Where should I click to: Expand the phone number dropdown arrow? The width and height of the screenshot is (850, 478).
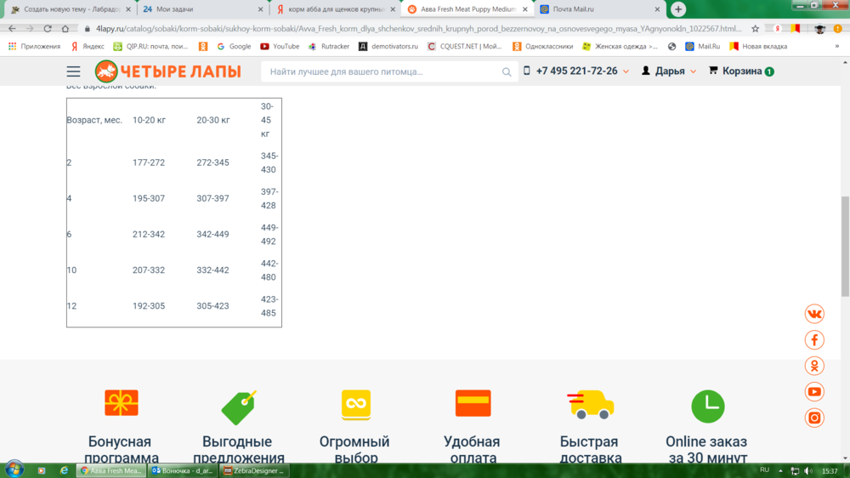[x=626, y=72]
